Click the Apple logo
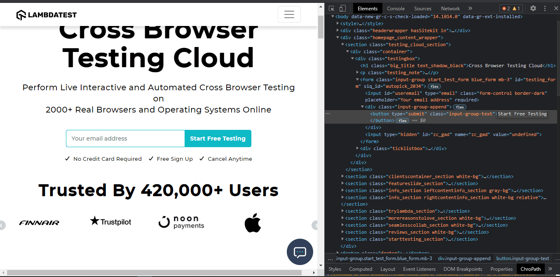This screenshot has height=277, width=560. (253, 223)
